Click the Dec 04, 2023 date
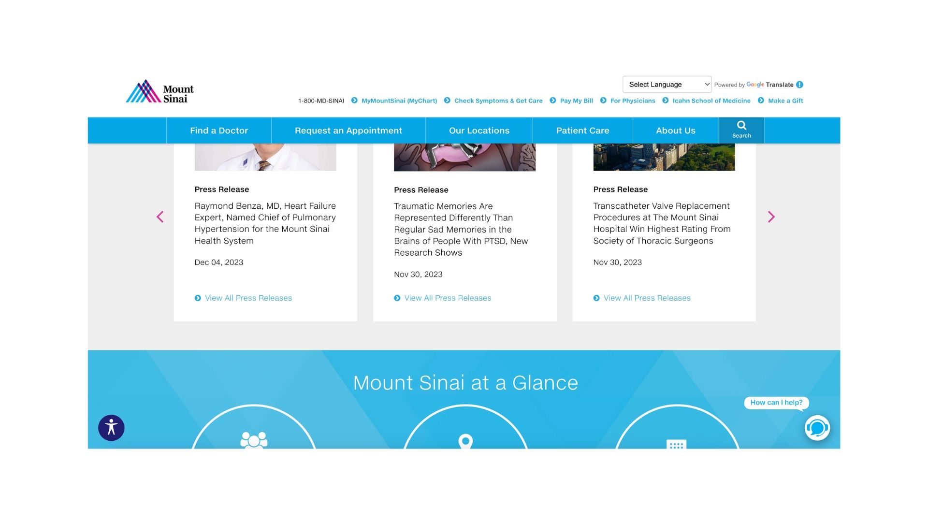928x522 pixels. 219,262
